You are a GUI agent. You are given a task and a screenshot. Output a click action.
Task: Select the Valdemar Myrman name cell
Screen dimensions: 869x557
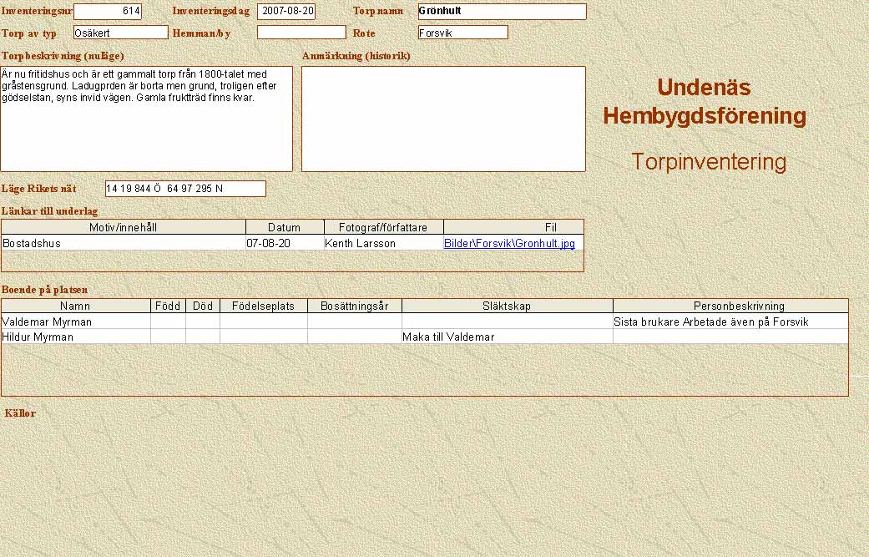75,322
